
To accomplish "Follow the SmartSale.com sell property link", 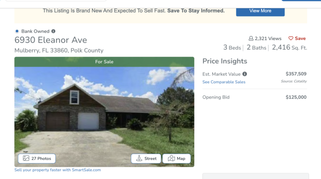I will tap(58, 170).
